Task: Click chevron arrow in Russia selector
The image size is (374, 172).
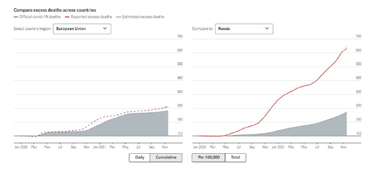Action: 267,29
